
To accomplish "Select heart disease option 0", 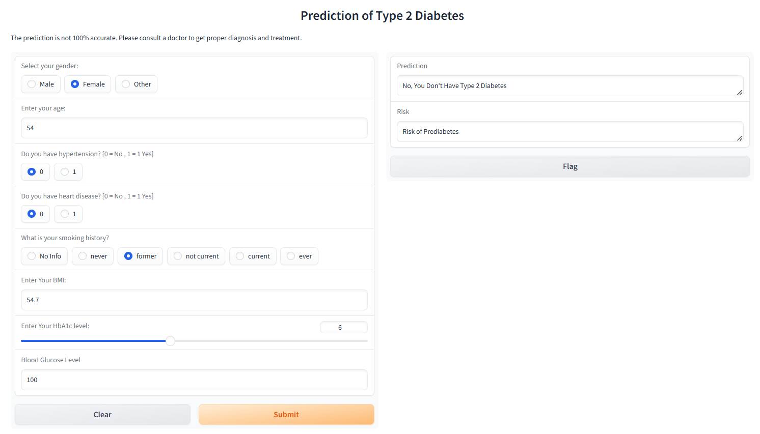I will pos(35,214).
